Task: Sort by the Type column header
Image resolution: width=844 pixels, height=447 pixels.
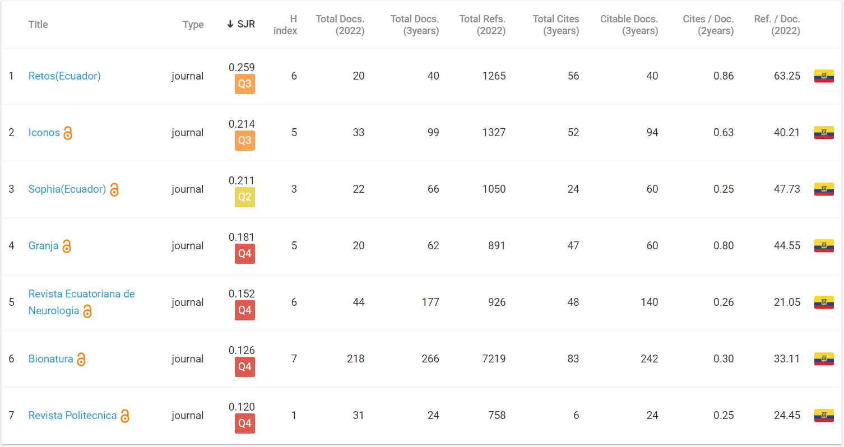Action: 193,25
